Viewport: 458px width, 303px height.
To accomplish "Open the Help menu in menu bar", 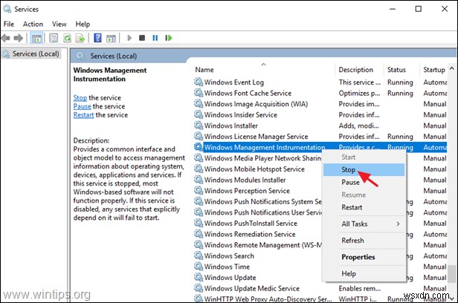I will pyautogui.click(x=83, y=24).
